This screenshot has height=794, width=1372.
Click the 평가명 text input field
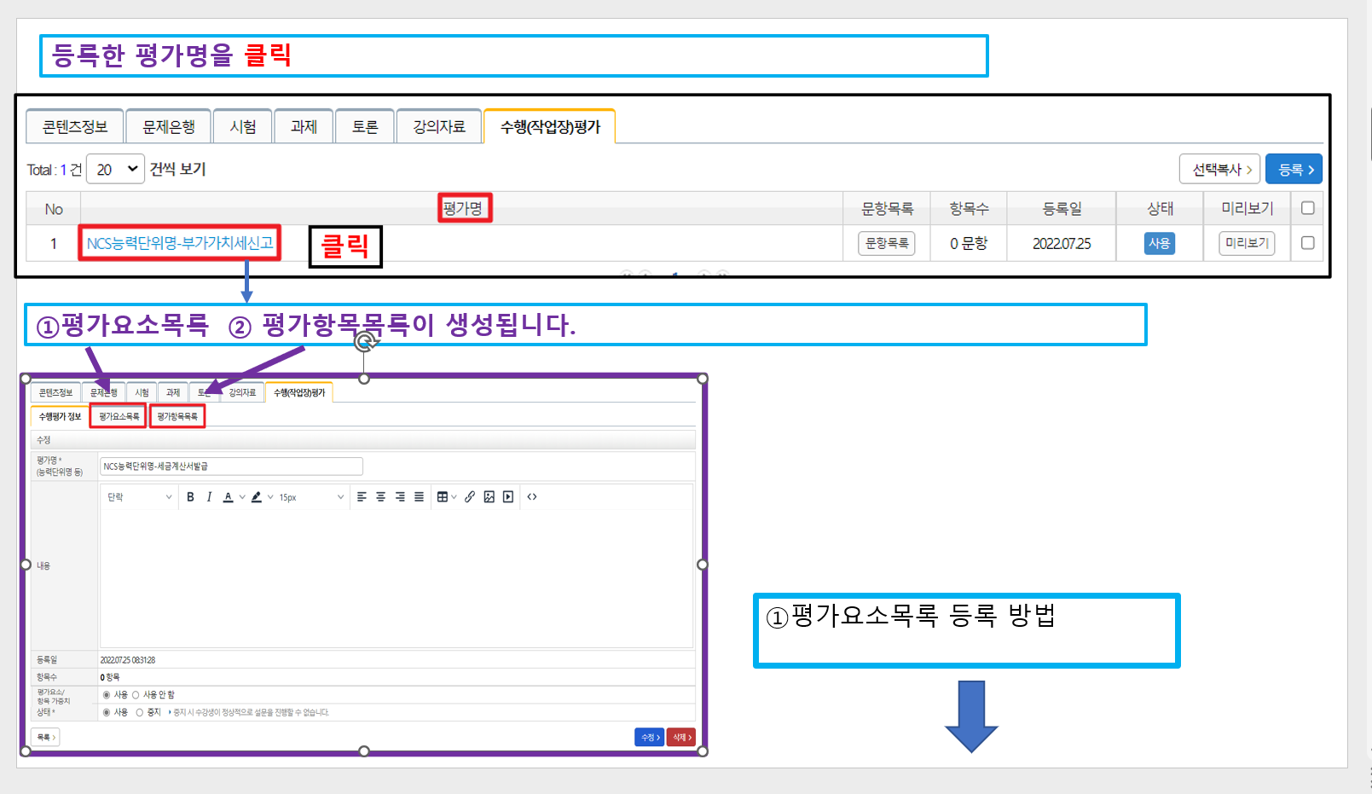(x=231, y=467)
